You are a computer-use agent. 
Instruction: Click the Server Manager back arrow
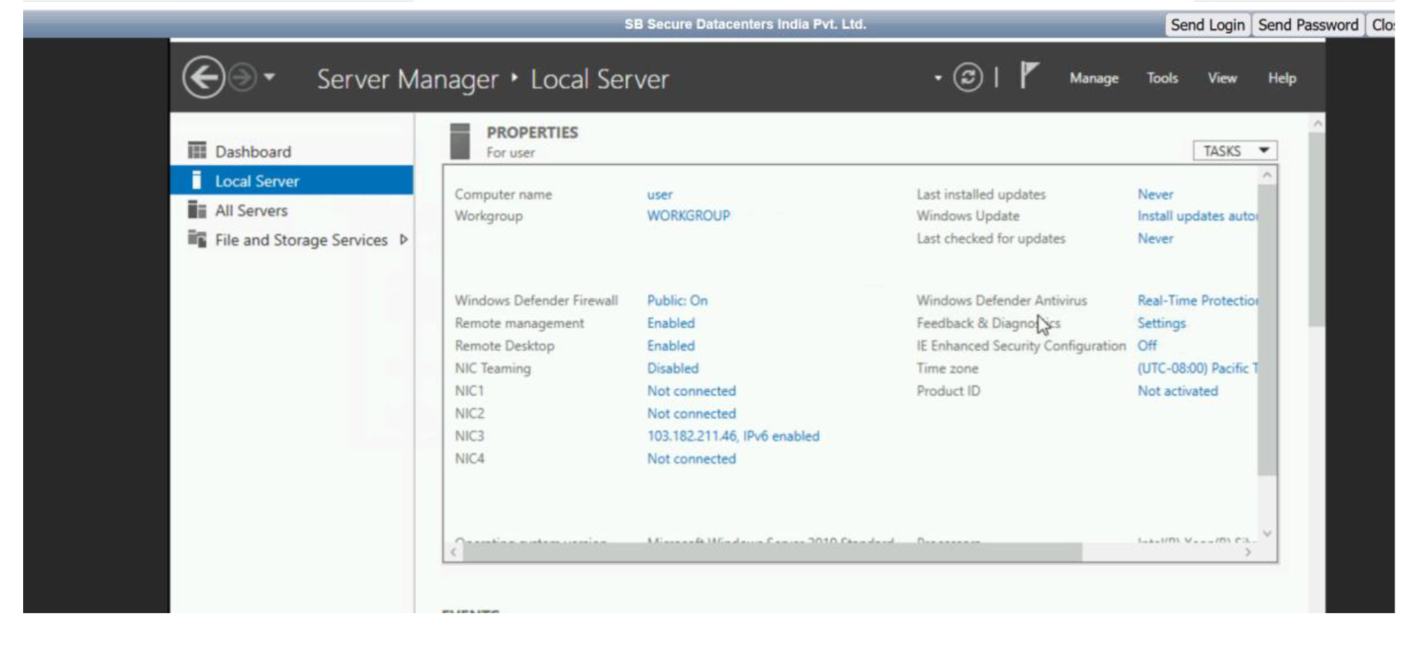coord(203,79)
